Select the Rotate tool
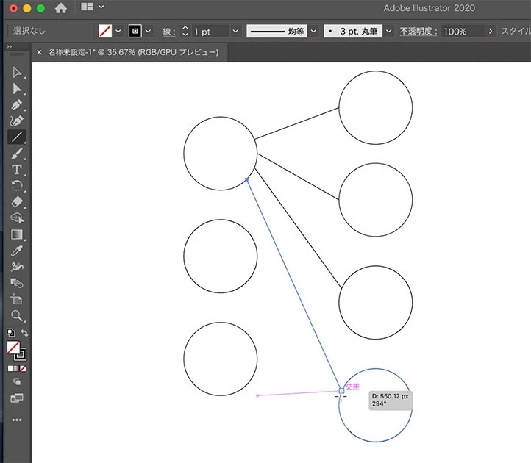 [17, 186]
